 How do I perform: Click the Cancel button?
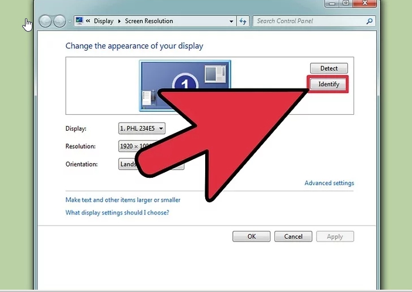point(293,236)
